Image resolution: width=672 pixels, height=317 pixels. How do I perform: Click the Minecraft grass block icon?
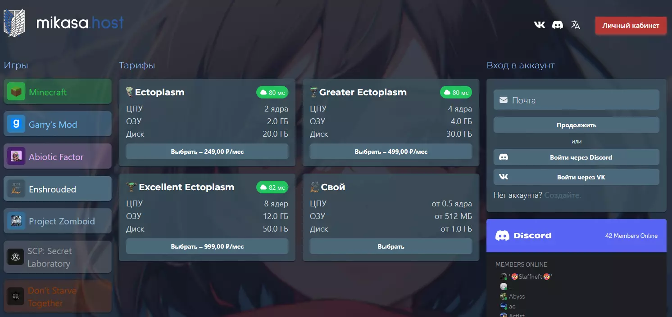[x=16, y=92]
